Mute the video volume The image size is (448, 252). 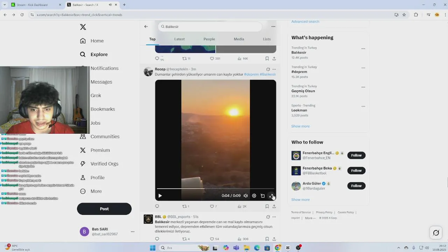[x=246, y=196]
